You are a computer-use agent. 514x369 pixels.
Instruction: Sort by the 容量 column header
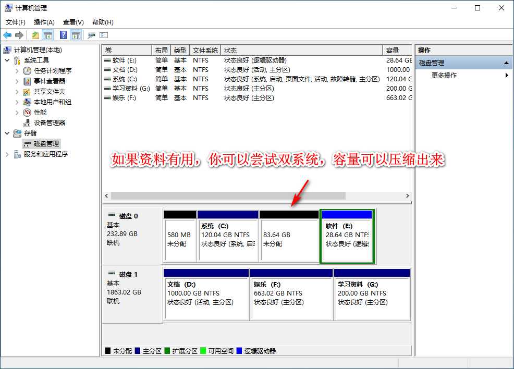(x=397, y=50)
